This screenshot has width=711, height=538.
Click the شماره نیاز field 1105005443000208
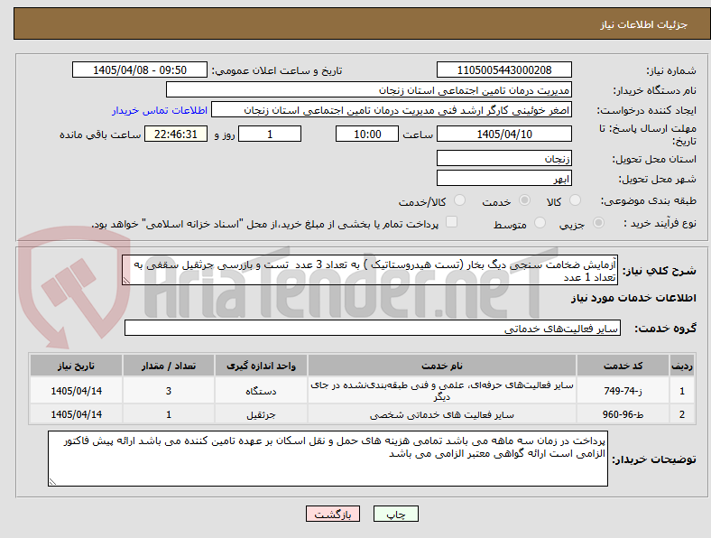[504, 70]
